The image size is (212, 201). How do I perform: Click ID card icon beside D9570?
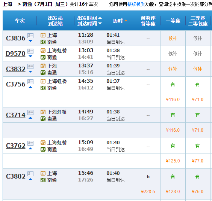click(30, 51)
